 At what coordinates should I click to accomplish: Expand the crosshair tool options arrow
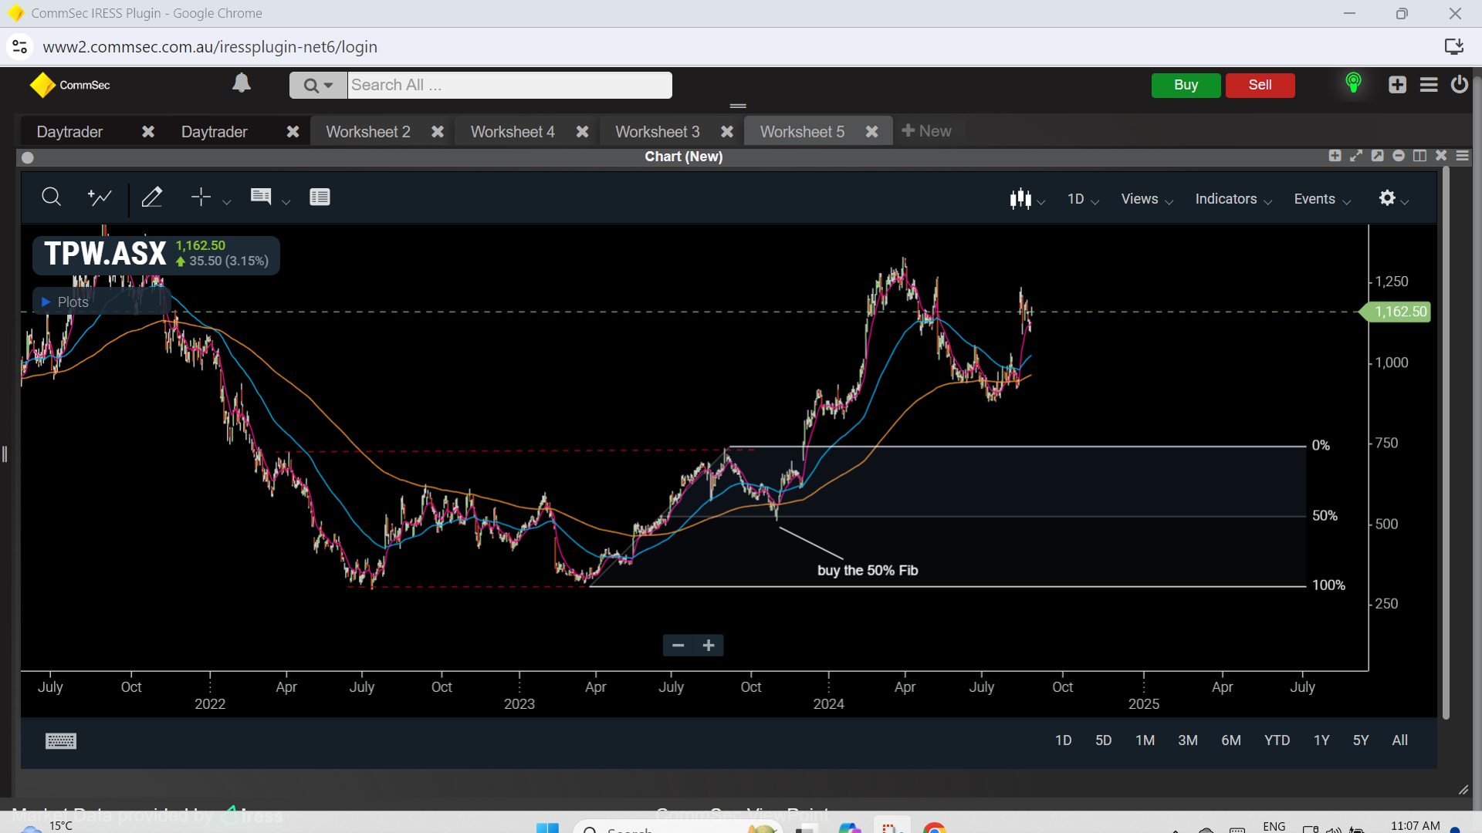coord(226,202)
